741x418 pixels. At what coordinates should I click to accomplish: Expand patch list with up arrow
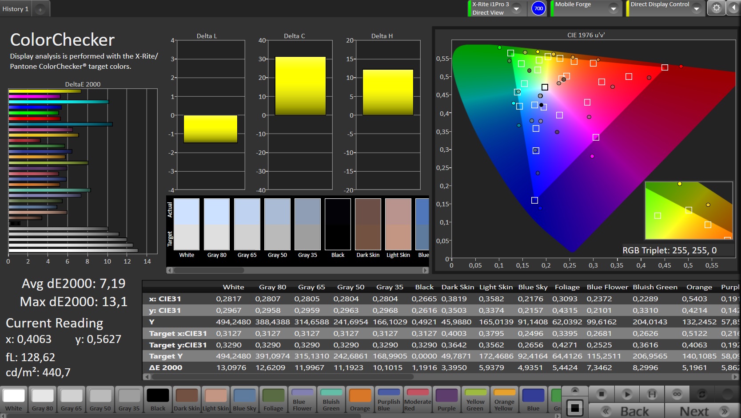[x=575, y=390]
